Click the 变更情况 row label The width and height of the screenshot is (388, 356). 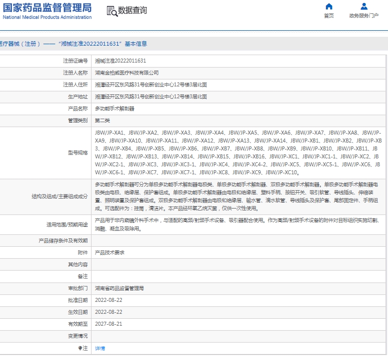coord(78,336)
